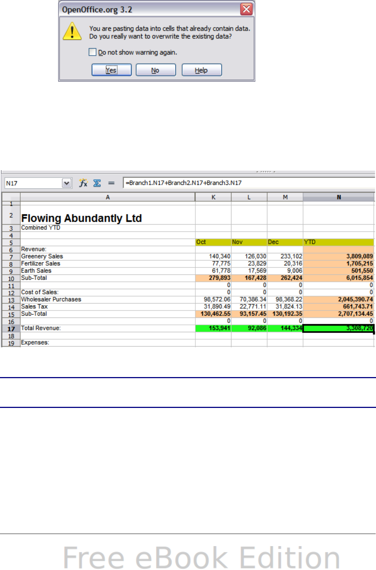Click the formula input line with Branch1.N17
Screen dimensions: 376x570
[249, 183]
